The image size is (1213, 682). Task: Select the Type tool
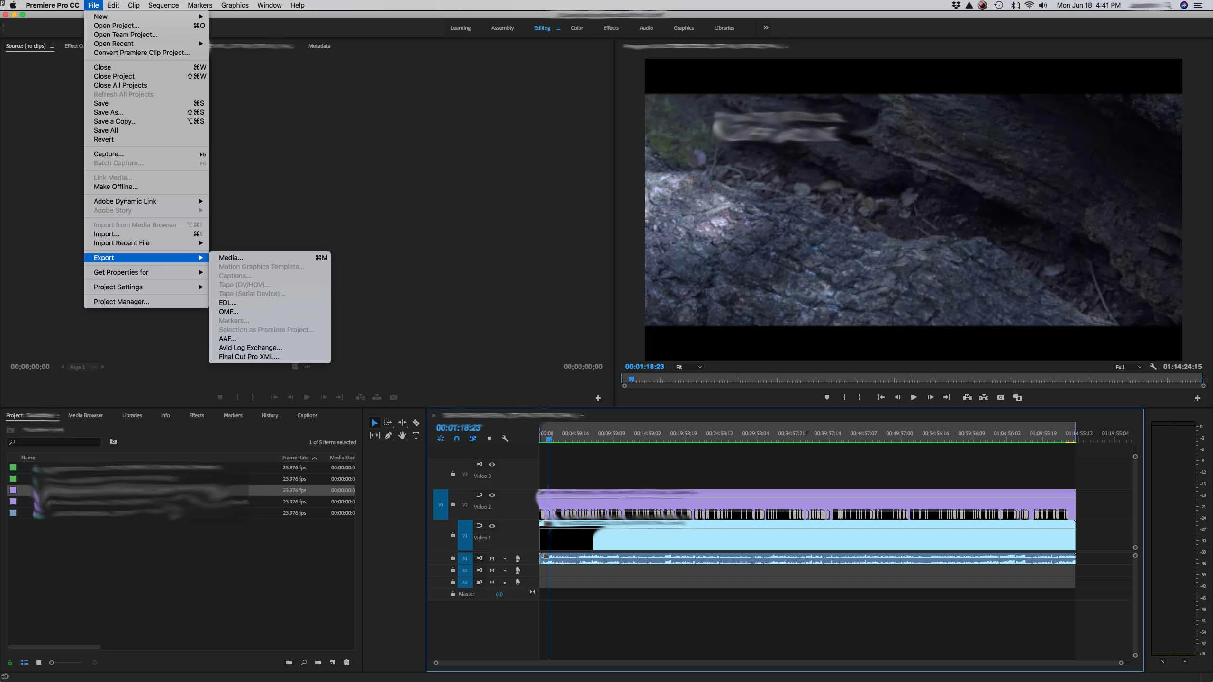click(416, 435)
